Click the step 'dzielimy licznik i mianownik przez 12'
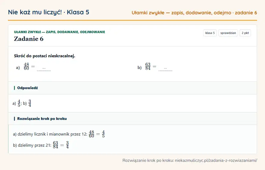 52,134
